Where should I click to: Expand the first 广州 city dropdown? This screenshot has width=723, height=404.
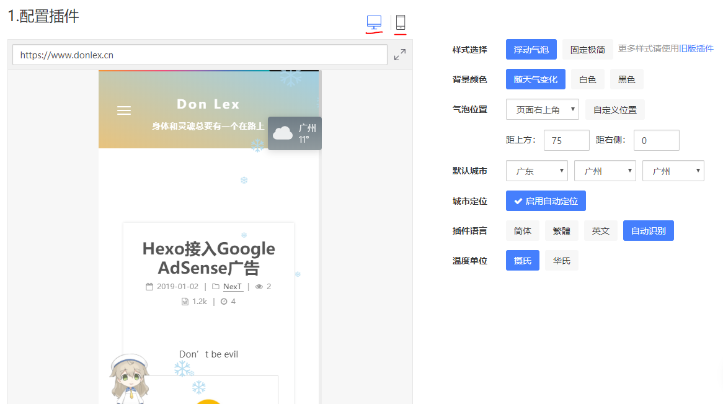pos(605,170)
